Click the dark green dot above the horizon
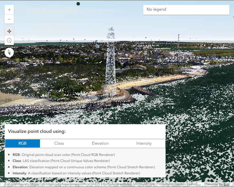 pyautogui.click(x=78, y=4)
